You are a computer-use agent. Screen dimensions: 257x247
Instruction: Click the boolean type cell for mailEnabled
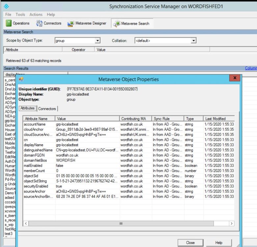pos(191,165)
